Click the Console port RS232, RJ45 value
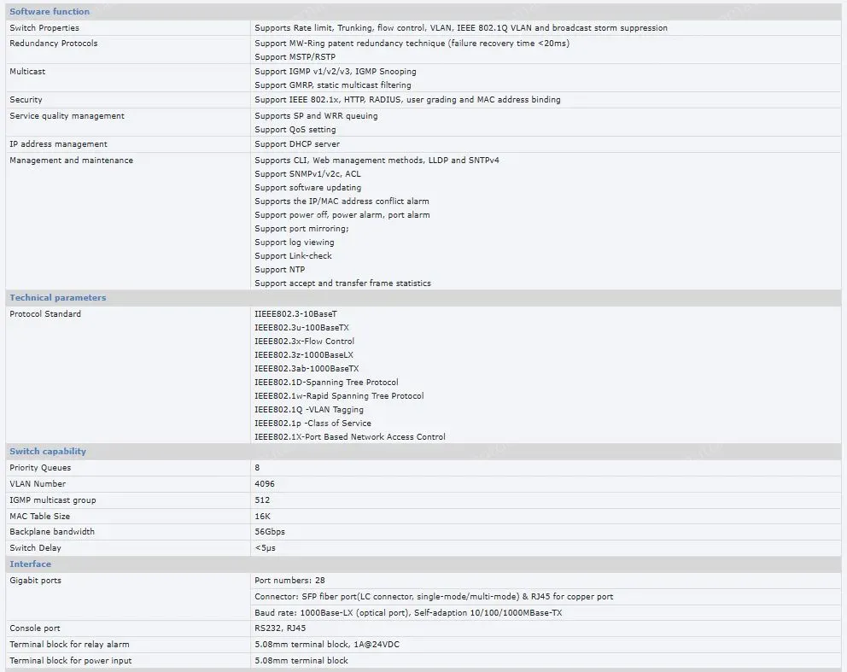The height and width of the screenshot is (672, 847). point(280,628)
